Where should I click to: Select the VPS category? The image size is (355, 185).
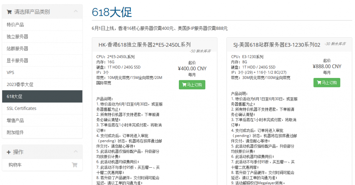(x=10, y=72)
